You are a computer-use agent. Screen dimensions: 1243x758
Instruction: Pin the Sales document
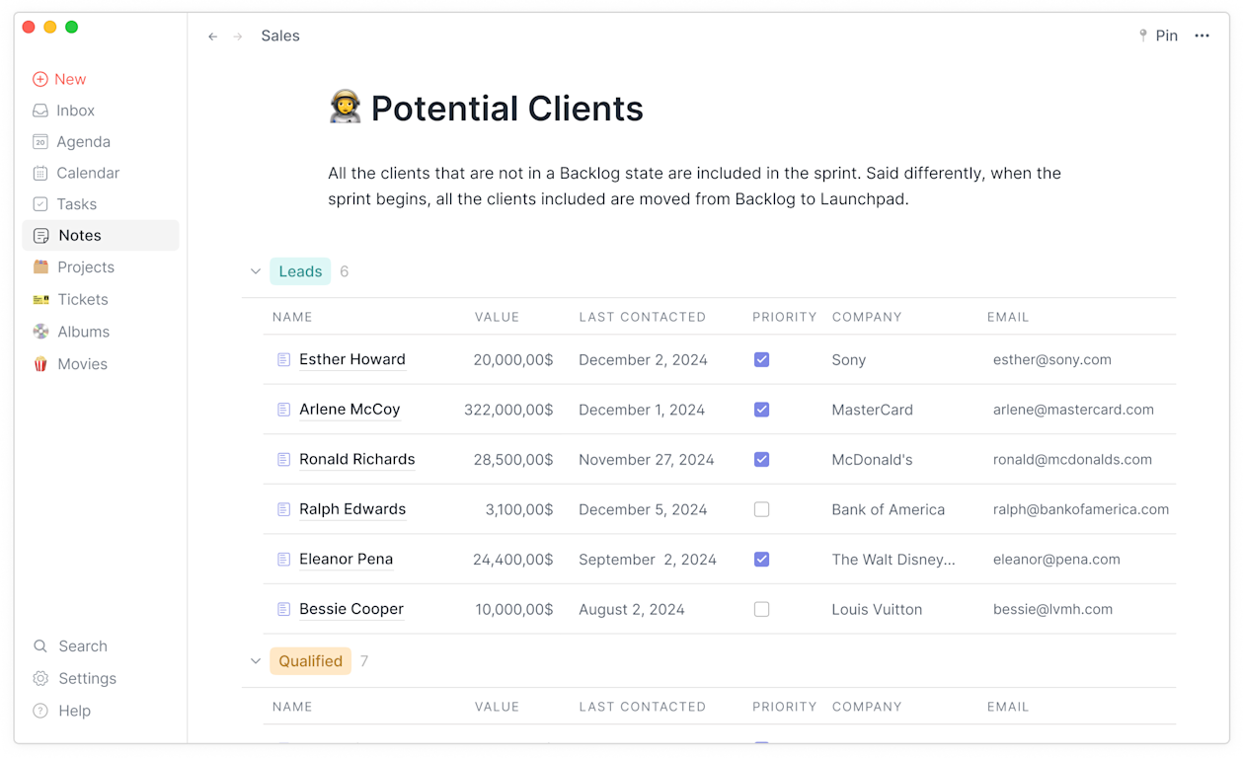(x=1160, y=36)
